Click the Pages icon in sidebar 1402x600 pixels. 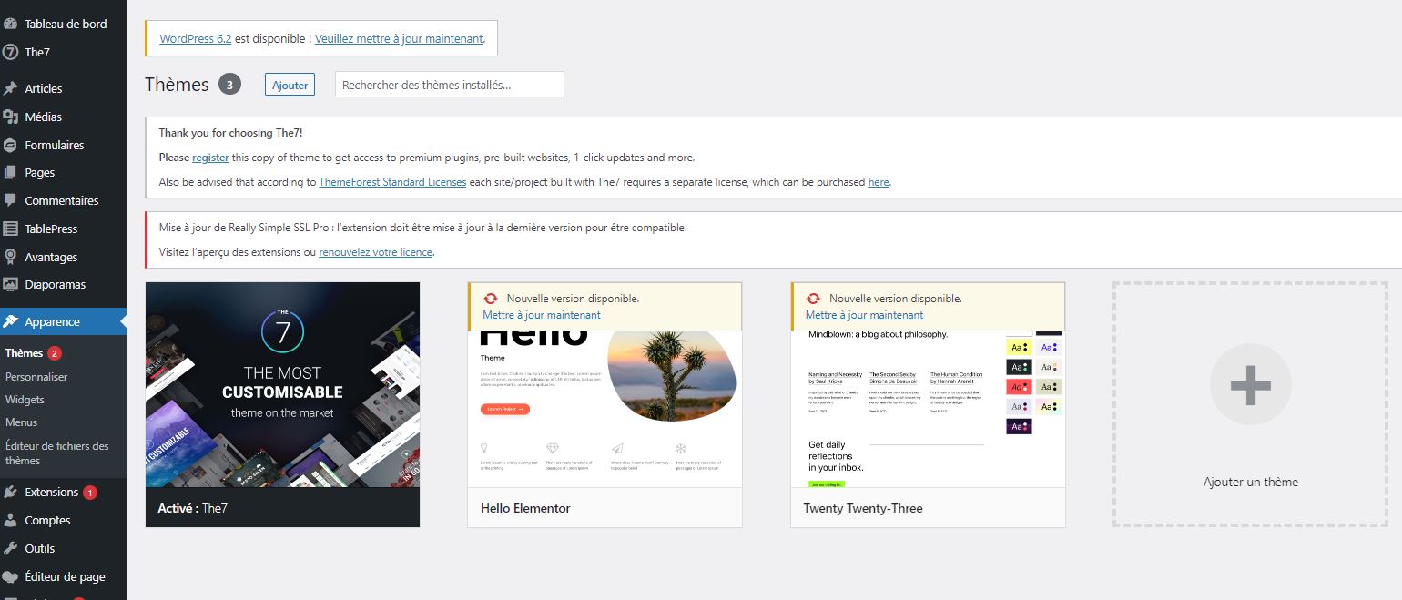click(x=11, y=172)
